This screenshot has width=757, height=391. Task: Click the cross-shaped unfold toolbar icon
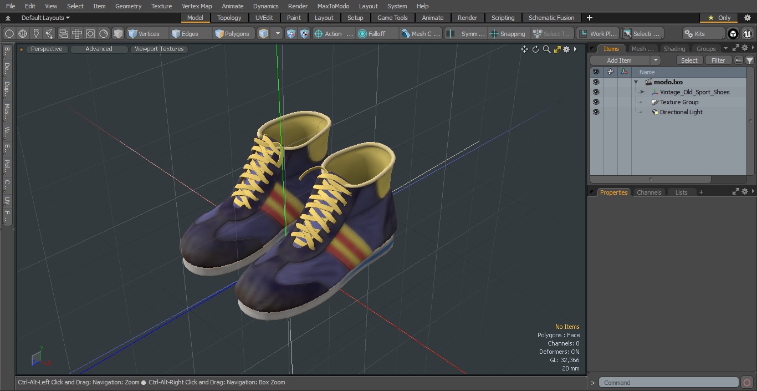tap(77, 34)
